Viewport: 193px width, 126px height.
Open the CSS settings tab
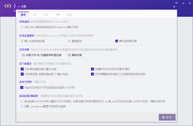pyautogui.click(x=46, y=15)
